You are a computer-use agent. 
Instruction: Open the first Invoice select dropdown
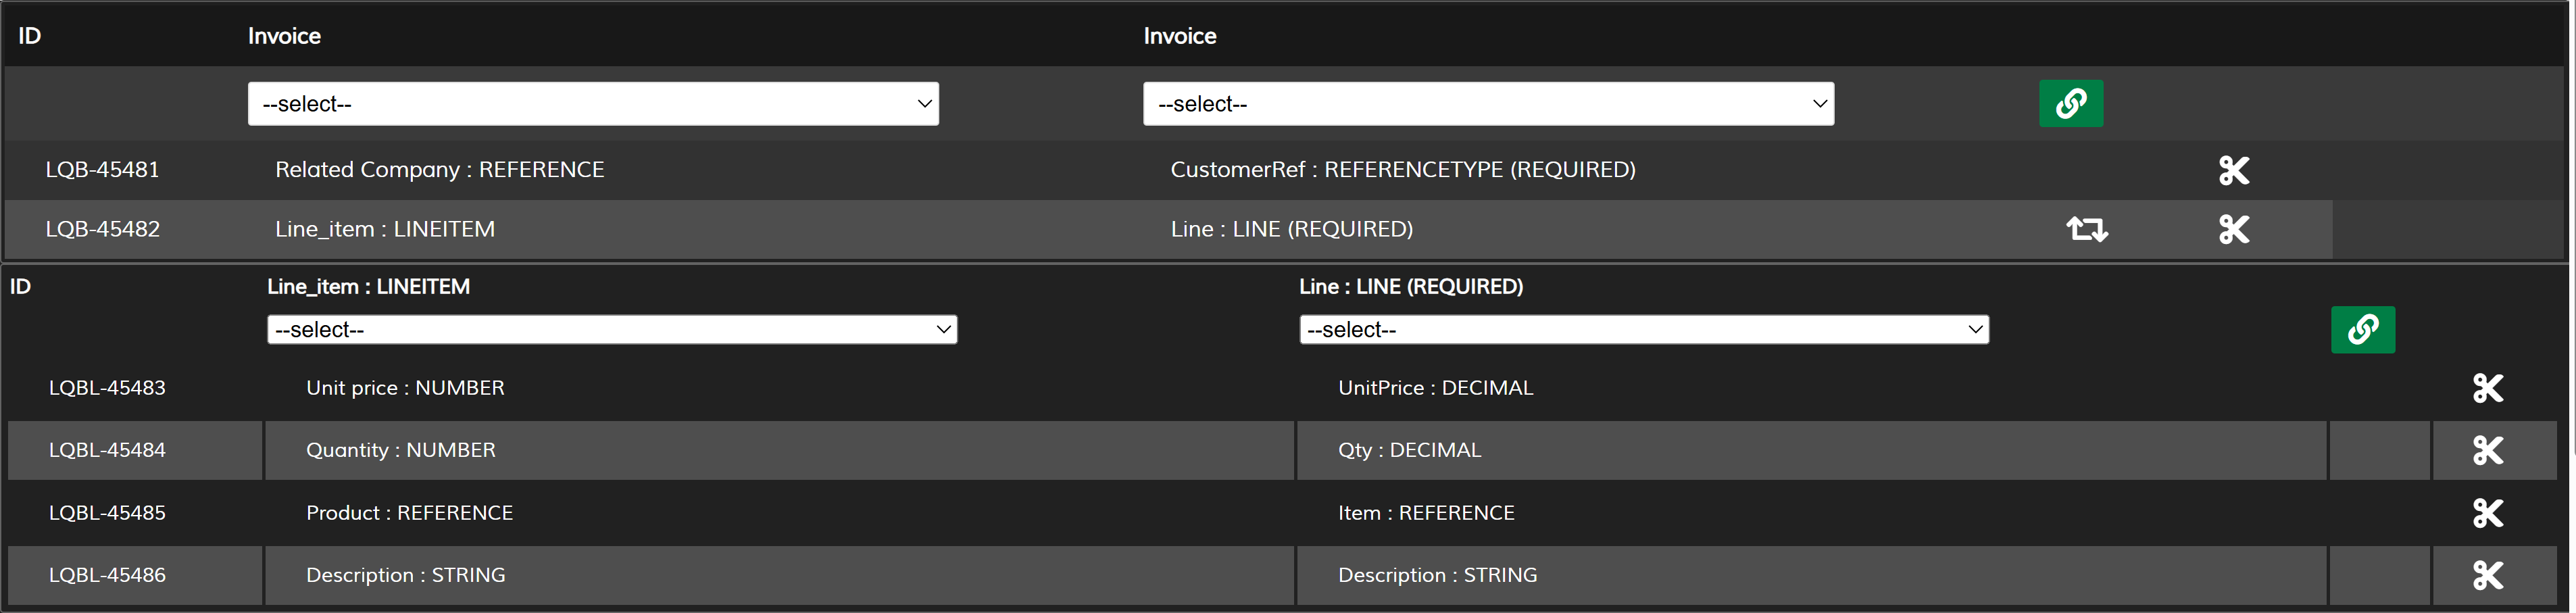click(593, 104)
